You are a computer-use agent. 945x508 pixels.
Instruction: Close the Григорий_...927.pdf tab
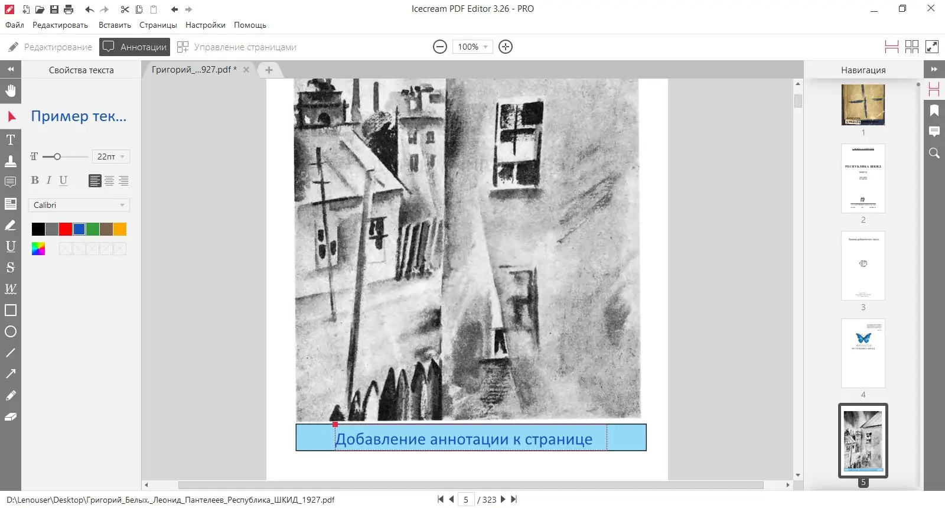point(246,70)
